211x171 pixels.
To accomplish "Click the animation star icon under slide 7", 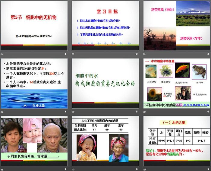I will coord(2,169).
